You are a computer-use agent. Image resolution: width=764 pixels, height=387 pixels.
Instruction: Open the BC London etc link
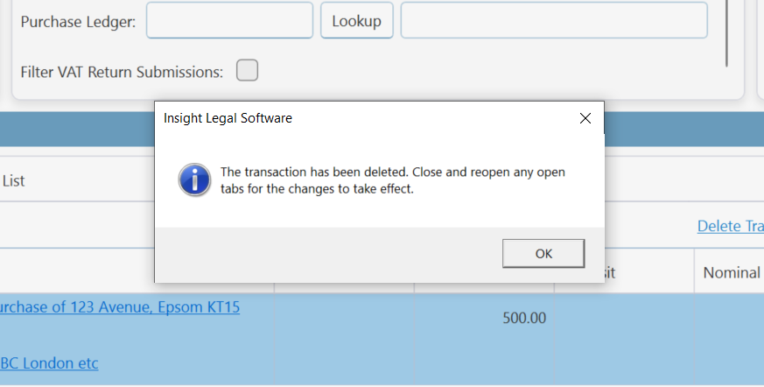click(x=49, y=363)
